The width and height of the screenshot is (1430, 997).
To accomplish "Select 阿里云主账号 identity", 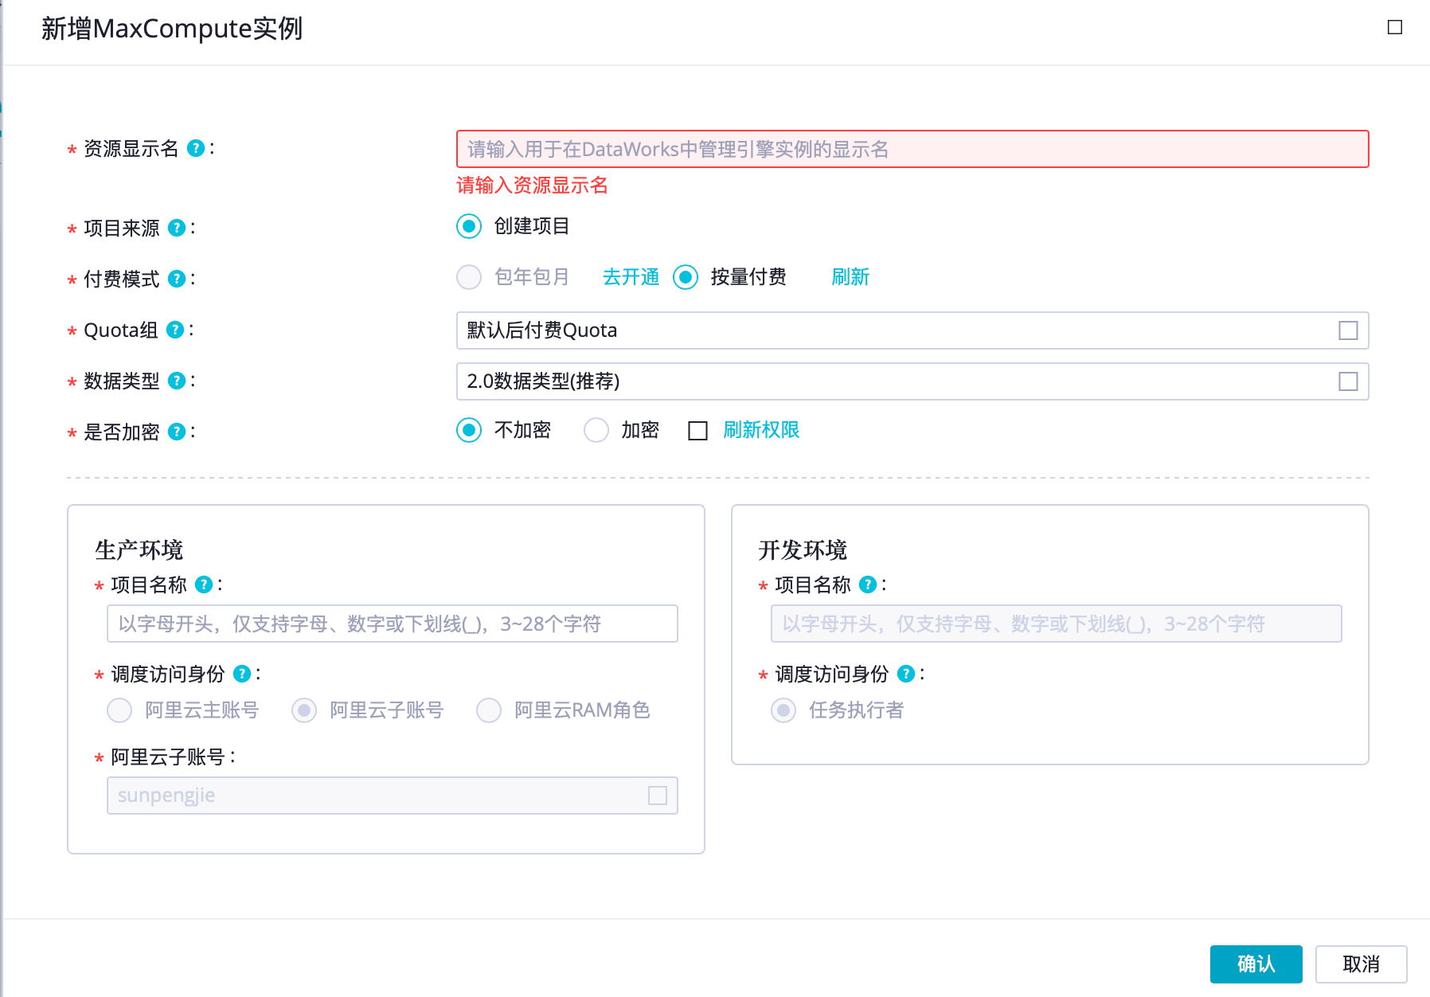I will pos(119,710).
